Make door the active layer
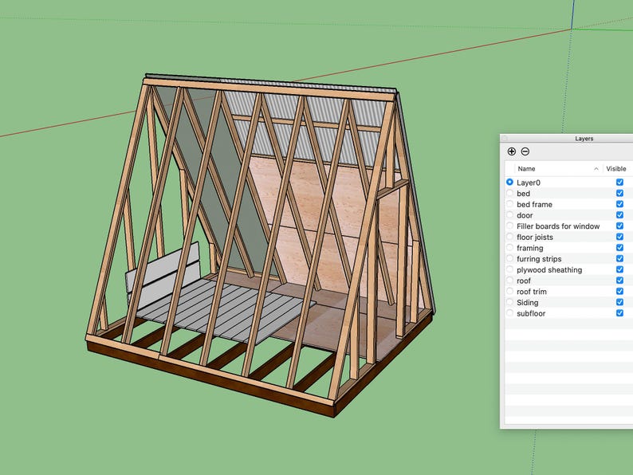 coord(509,214)
